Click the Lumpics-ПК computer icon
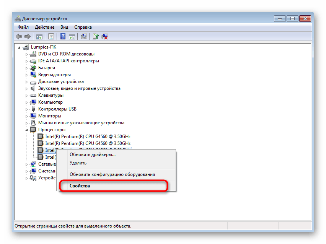326x244 pixels. click(x=26, y=47)
